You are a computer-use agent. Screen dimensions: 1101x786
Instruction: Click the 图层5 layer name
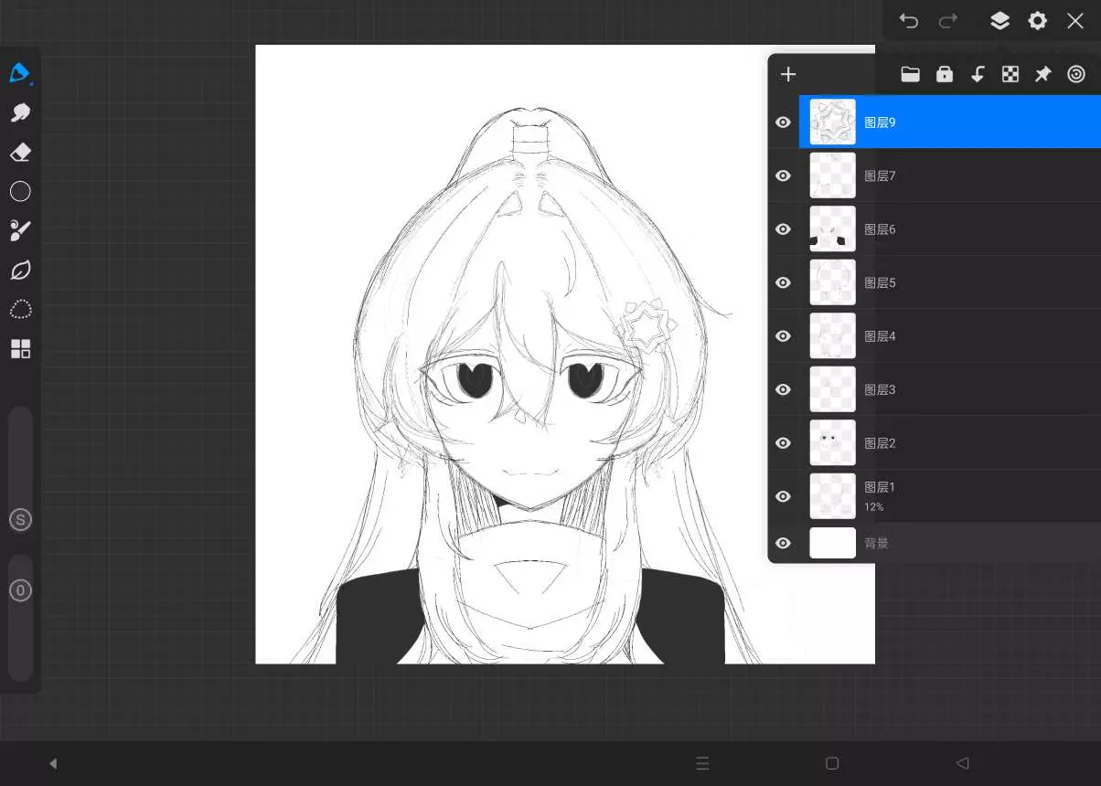click(x=880, y=282)
